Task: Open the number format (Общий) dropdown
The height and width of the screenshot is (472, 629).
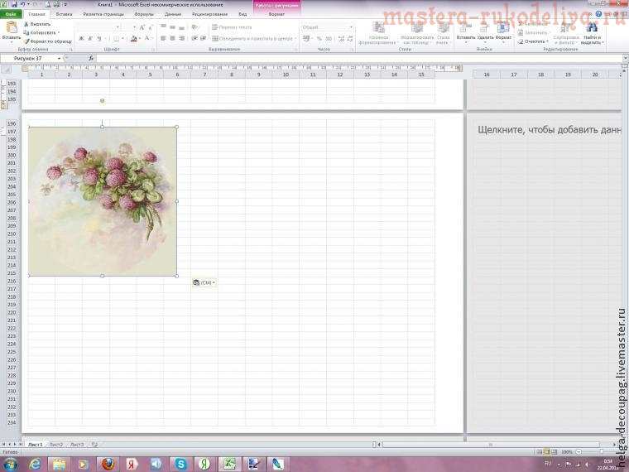Action: (x=351, y=27)
